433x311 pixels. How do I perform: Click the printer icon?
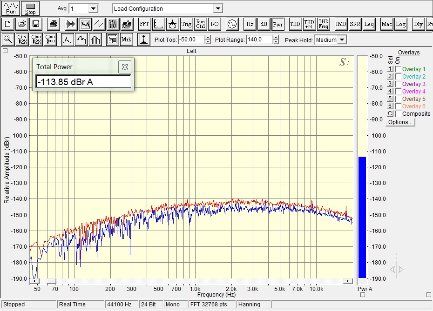tap(53, 24)
